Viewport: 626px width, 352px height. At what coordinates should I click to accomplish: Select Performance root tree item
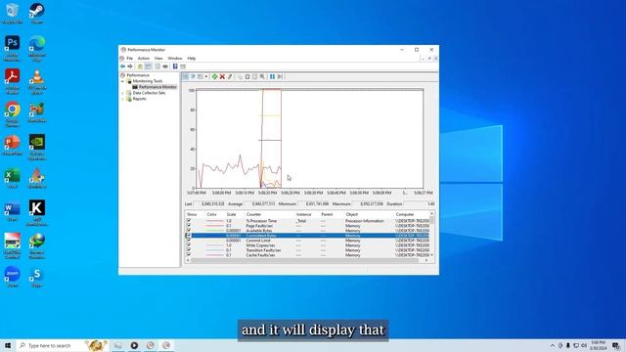tap(138, 75)
